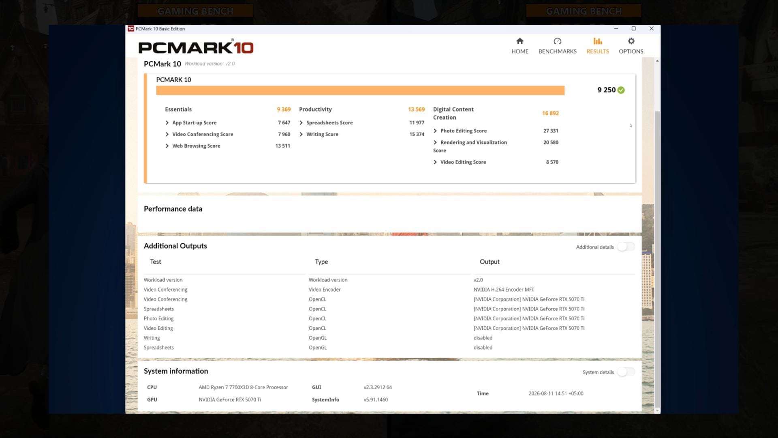Viewport: 778px width, 438px height.
Task: Click the vertical scrollbar thumb
Action: [x=657, y=260]
